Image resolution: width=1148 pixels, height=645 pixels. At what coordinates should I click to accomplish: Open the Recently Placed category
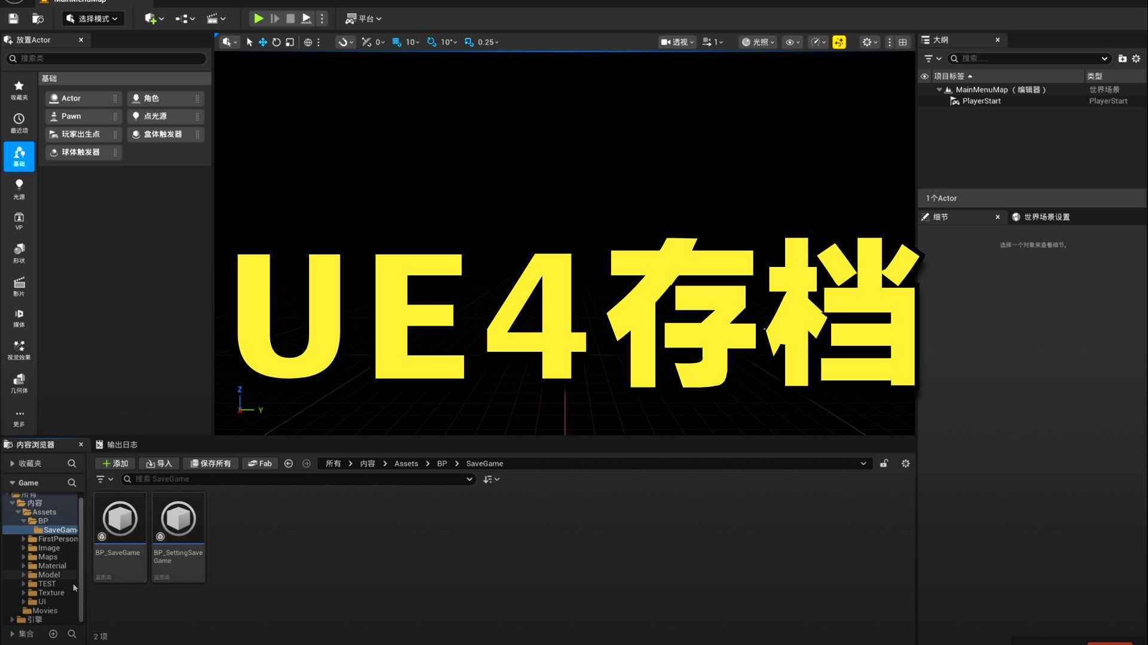tap(19, 123)
